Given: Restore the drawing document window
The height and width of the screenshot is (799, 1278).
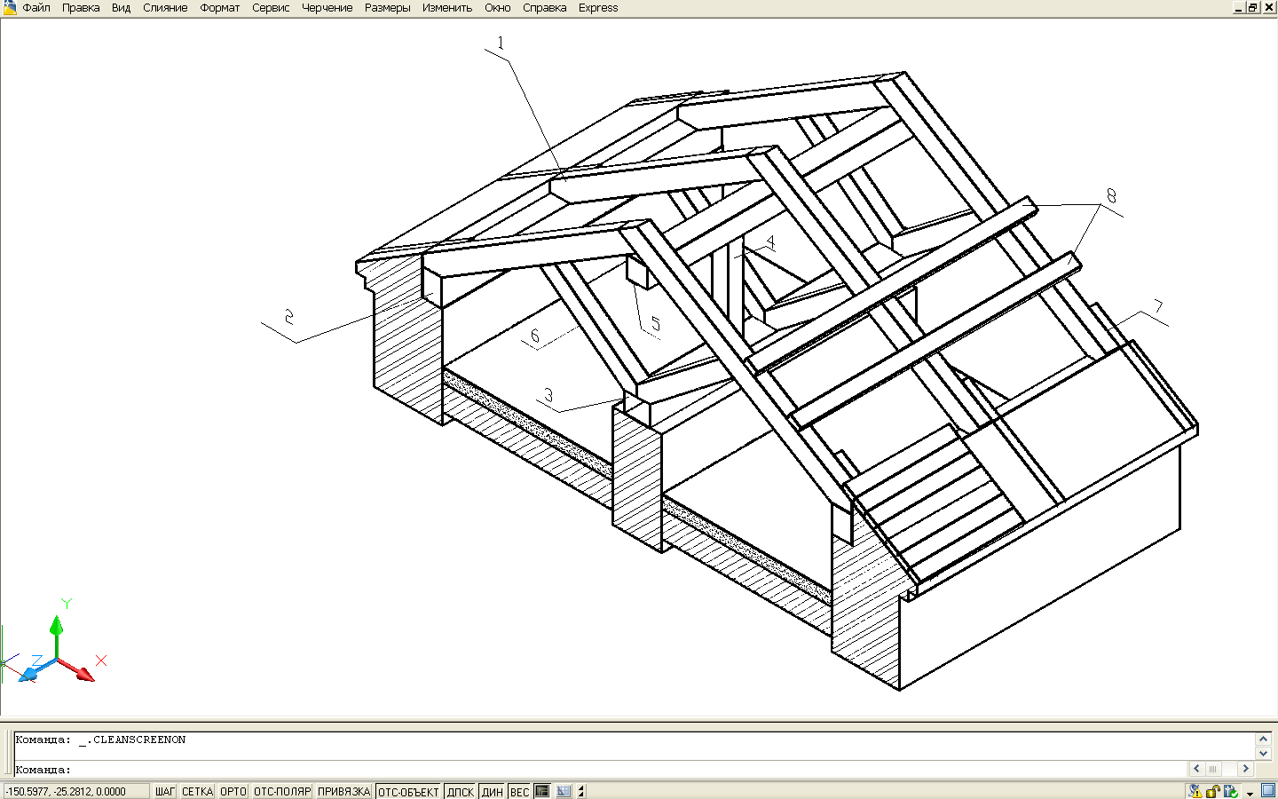Looking at the screenshot, I should [1253, 7].
